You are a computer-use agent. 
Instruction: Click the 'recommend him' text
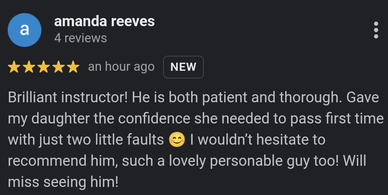tap(62, 161)
